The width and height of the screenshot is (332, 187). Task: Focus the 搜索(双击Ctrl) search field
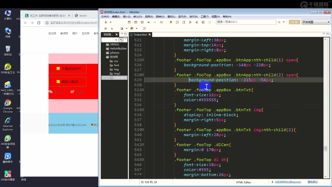(246, 22)
